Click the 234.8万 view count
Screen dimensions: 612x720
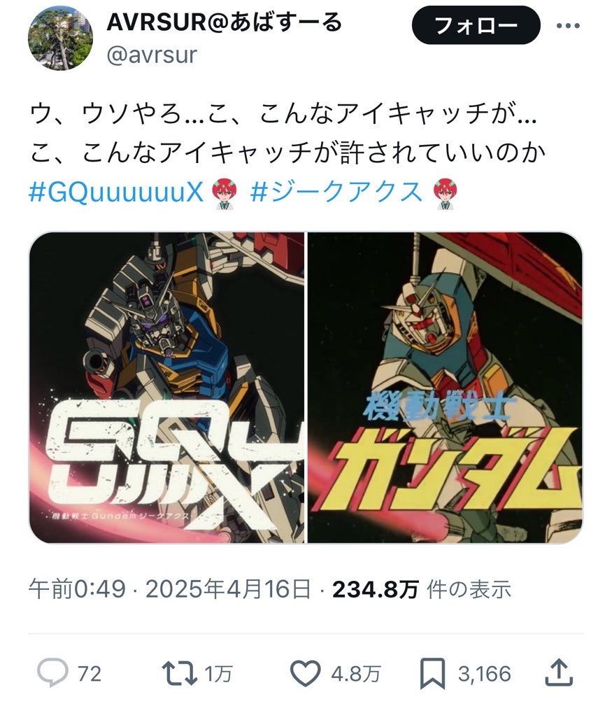376,589
